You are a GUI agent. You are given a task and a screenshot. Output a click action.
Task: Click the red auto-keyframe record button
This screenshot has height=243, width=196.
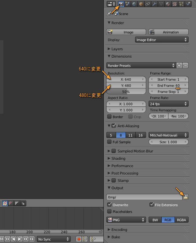coord(79,239)
